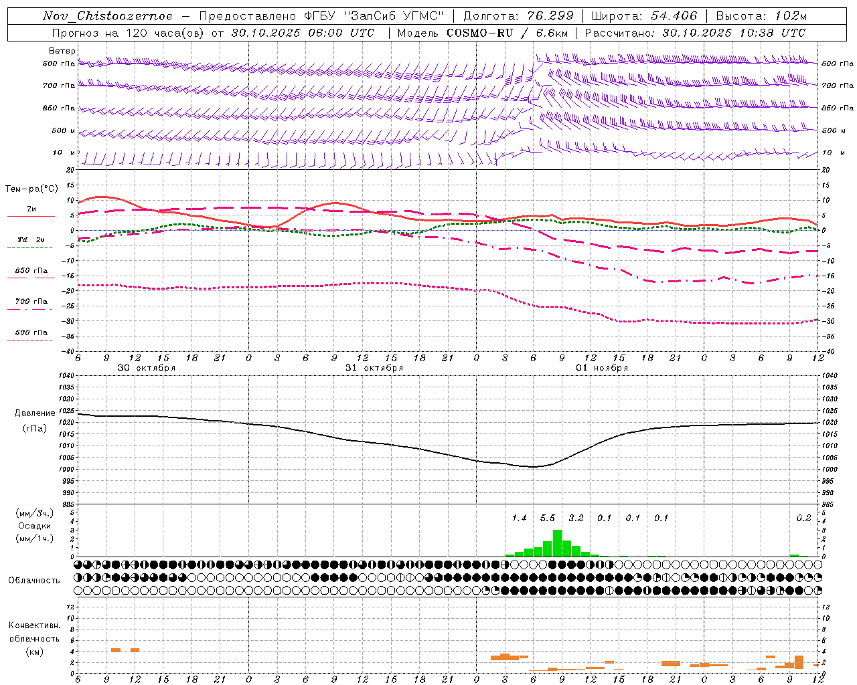Click the (мм/1ч.) precipitation unit label

35,539
